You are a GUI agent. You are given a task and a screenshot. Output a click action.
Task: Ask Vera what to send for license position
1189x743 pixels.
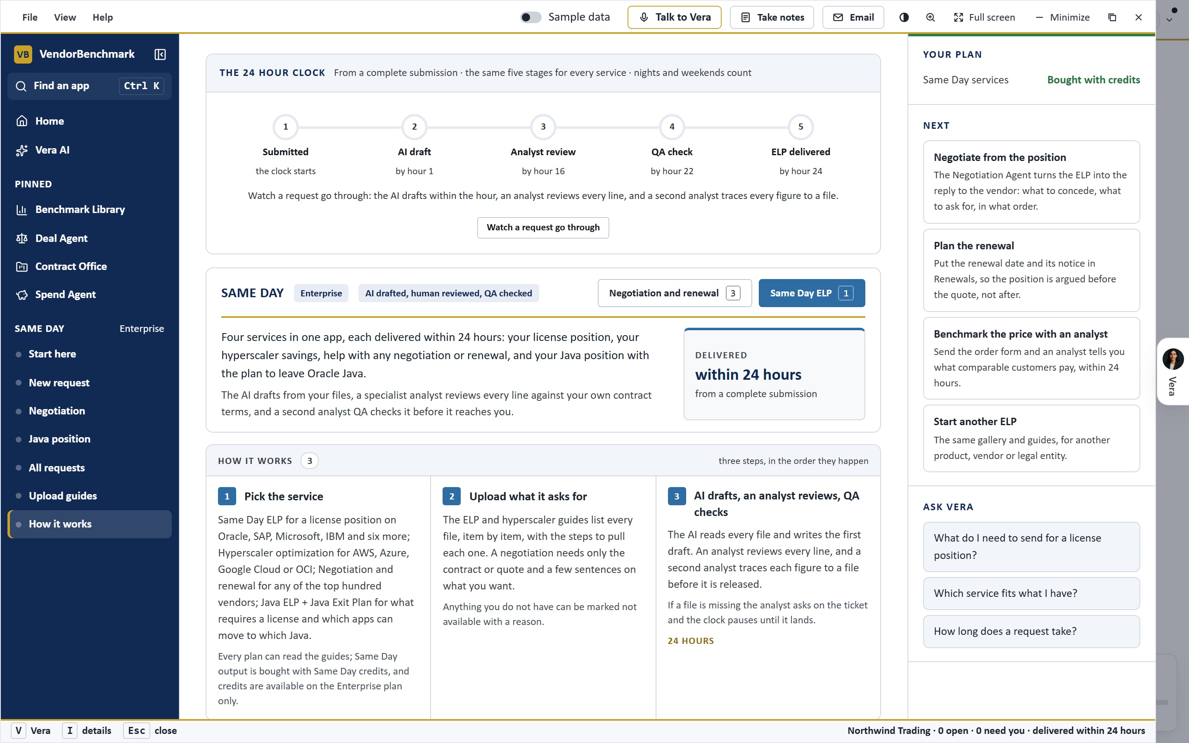pos(1031,547)
